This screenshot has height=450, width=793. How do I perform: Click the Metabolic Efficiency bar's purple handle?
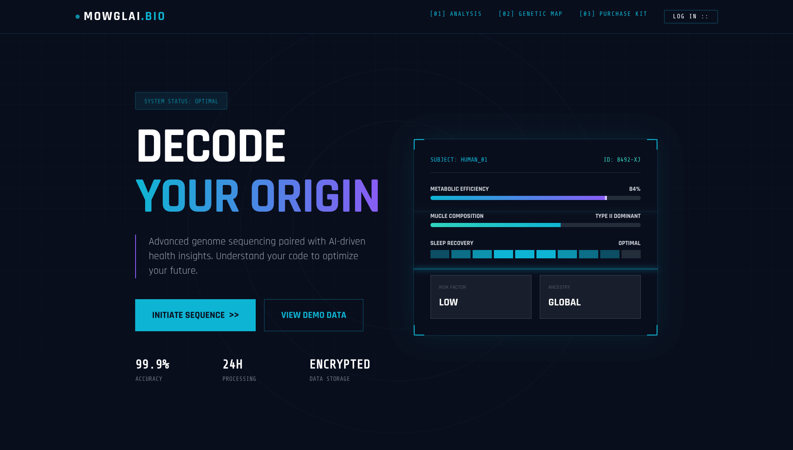[x=606, y=198]
